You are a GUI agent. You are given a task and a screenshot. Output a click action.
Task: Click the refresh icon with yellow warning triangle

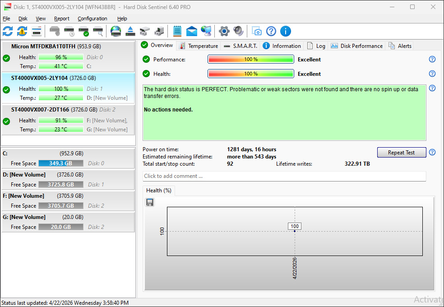tap(22, 31)
